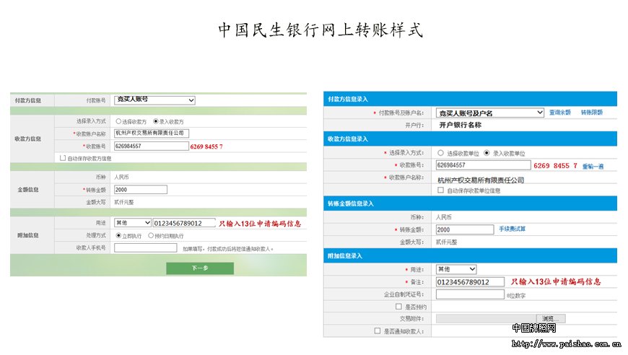
Task: Focus the '收款人手机号' input field
Action: click(x=145, y=248)
